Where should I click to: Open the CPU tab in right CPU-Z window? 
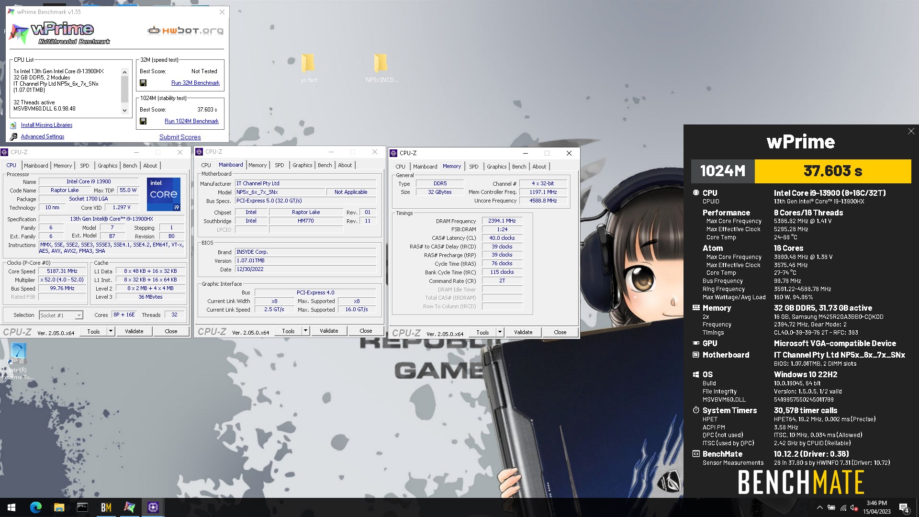point(401,167)
